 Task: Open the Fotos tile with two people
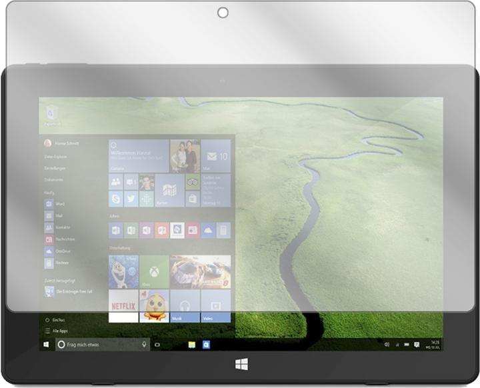tap(185, 156)
